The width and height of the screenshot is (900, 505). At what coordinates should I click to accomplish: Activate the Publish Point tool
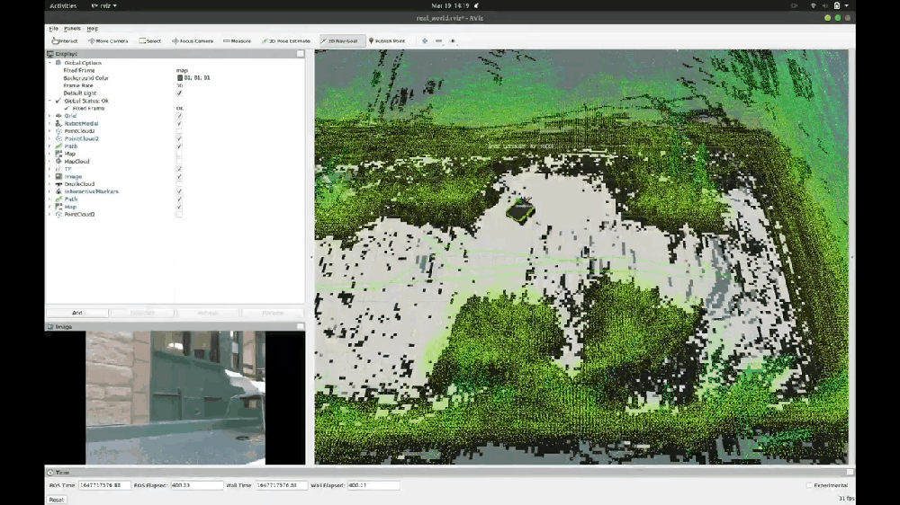(387, 40)
